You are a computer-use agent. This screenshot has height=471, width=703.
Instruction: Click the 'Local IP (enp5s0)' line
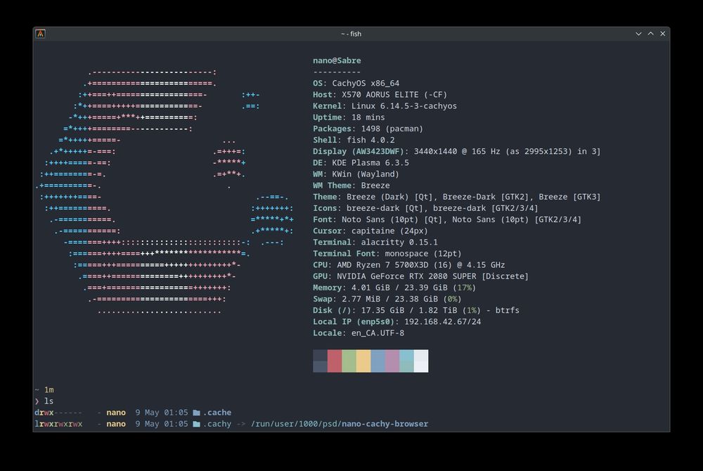[x=396, y=322]
